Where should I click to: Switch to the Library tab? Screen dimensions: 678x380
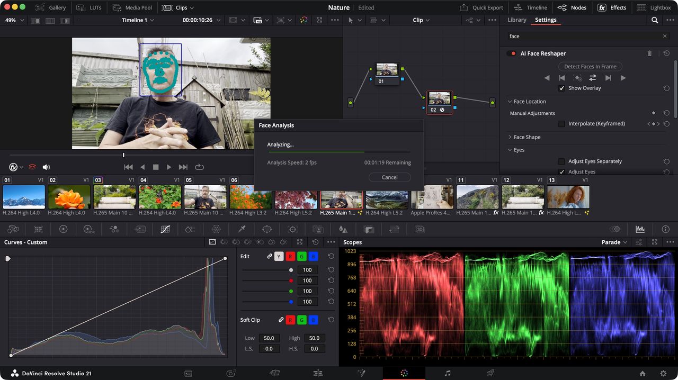pos(516,20)
